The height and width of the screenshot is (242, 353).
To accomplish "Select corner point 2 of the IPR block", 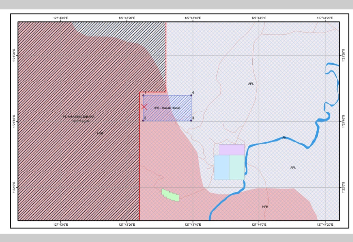I will (x=143, y=121).
